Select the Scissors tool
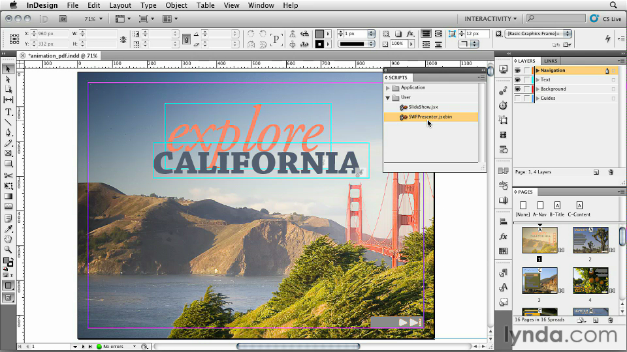The width and height of the screenshot is (627, 352). pos(8,175)
